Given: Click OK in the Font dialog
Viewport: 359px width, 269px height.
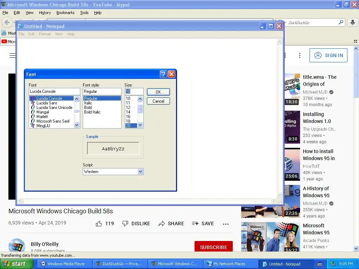Looking at the screenshot, I should (158, 92).
